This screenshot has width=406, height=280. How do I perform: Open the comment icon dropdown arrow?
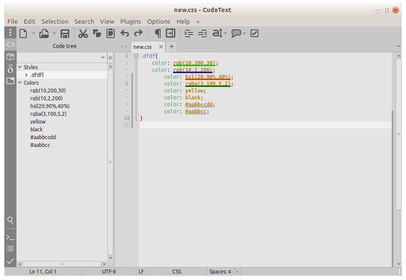point(244,33)
